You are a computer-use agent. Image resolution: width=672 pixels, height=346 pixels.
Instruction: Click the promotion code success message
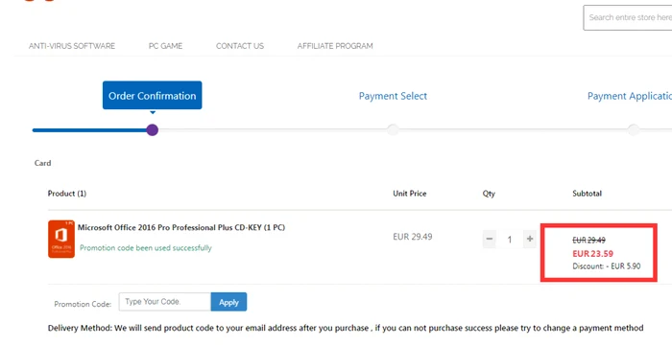pyautogui.click(x=146, y=248)
